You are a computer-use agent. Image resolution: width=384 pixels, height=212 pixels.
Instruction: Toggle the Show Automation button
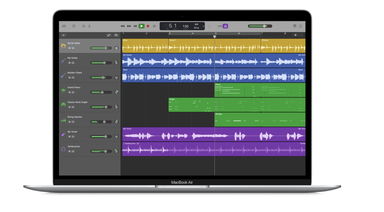coord(108,35)
